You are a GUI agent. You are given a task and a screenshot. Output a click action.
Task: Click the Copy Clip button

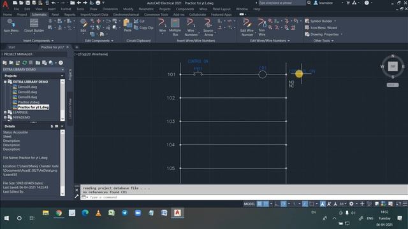tap(143, 28)
